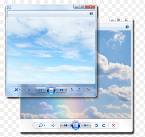
Task: Delete photo with red X in back window
Action: click(113, 125)
